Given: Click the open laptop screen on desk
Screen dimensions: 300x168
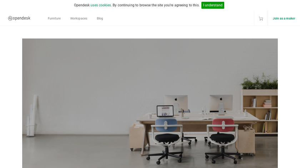Looking at the screenshot, I should coord(165,111).
